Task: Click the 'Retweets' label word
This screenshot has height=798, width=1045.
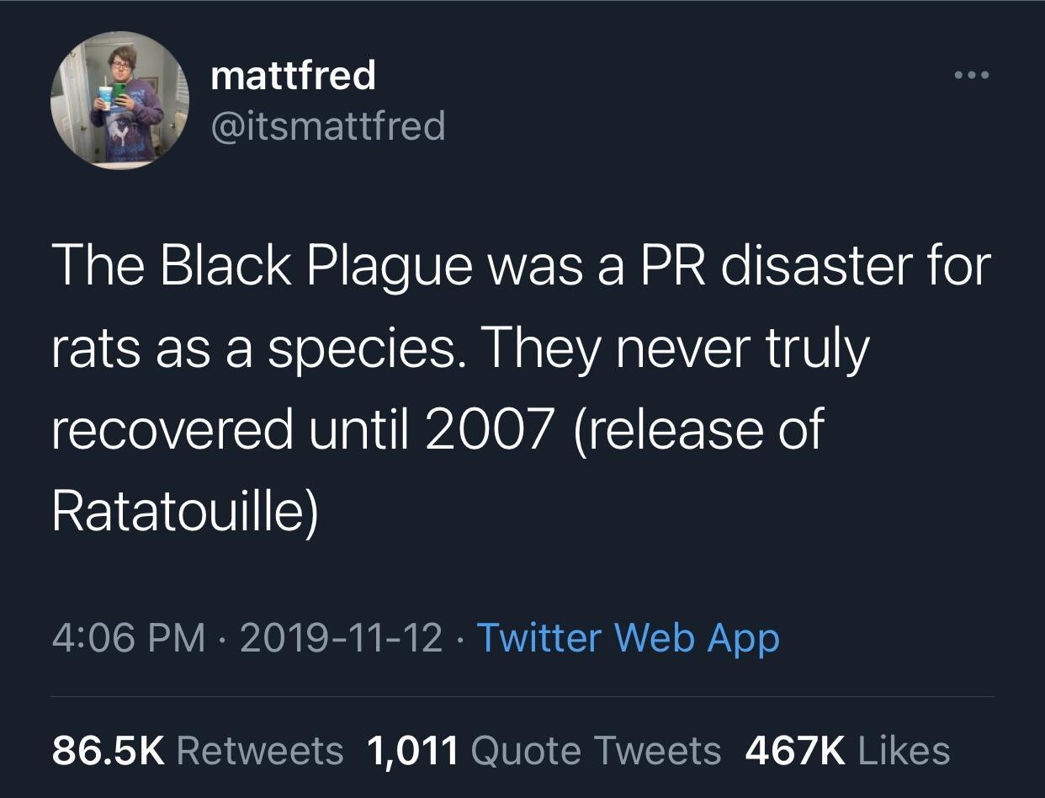Action: tap(261, 750)
